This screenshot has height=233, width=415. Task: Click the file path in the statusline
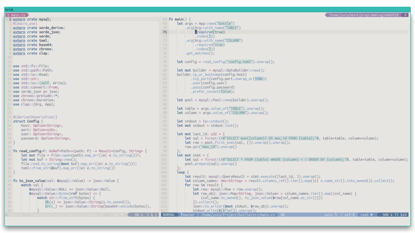pos(238,215)
